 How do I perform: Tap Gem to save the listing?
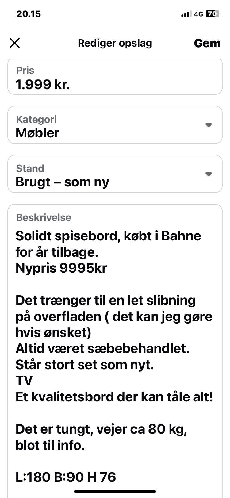[x=207, y=43]
